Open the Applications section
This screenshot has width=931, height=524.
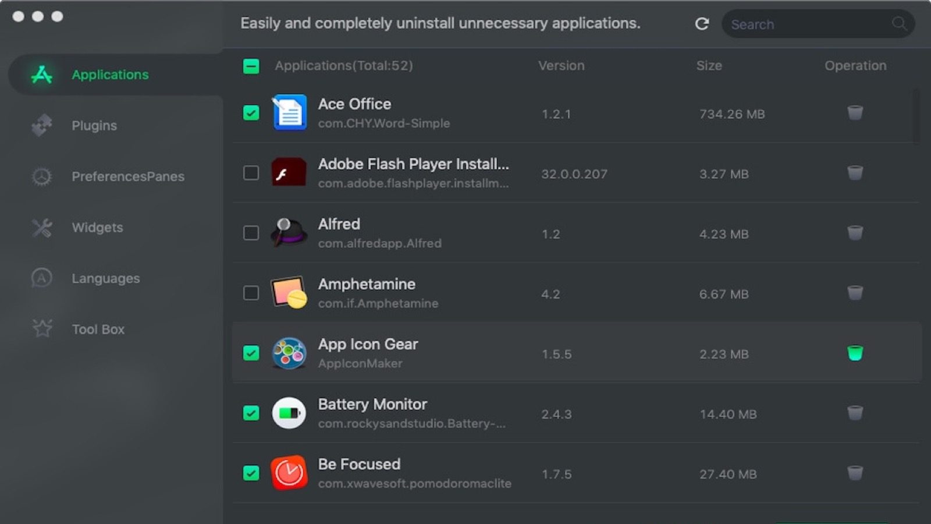(116, 75)
